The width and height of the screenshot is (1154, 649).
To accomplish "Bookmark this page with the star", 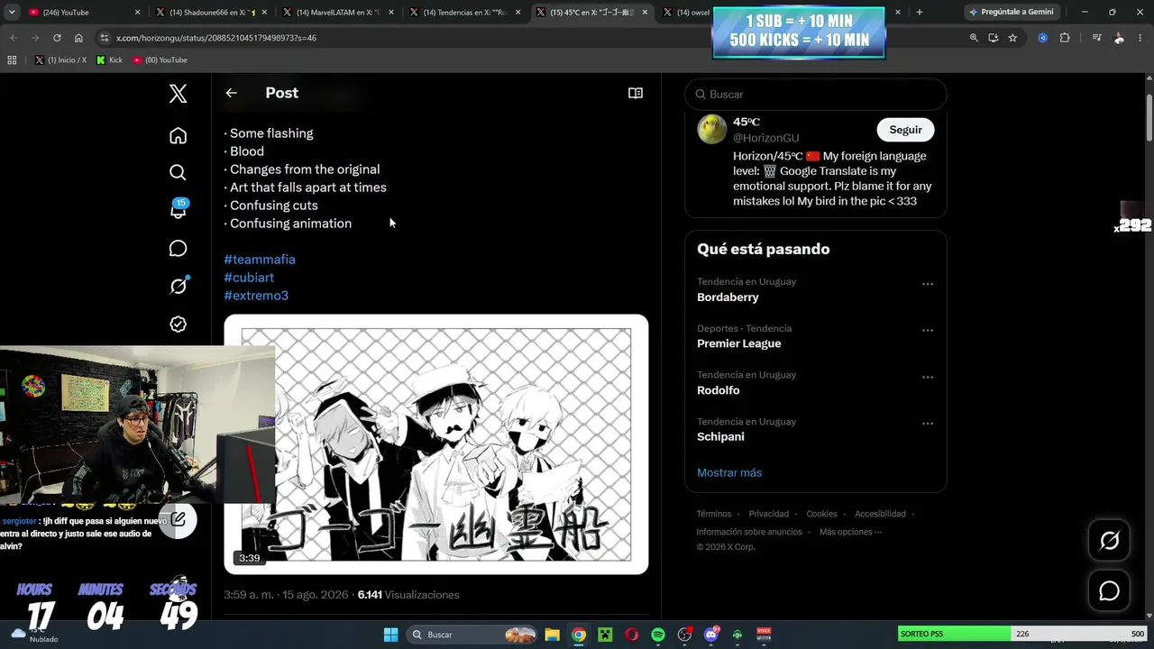I will pos(1012,38).
